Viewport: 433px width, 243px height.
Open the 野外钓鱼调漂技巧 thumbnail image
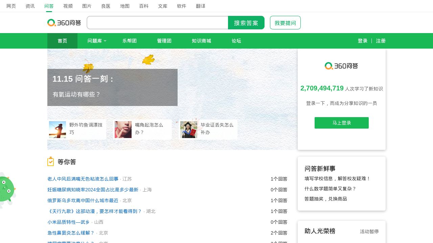point(58,130)
